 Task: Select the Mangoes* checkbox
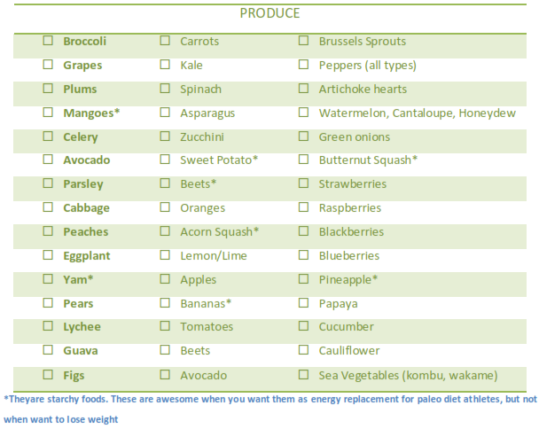[x=48, y=113]
